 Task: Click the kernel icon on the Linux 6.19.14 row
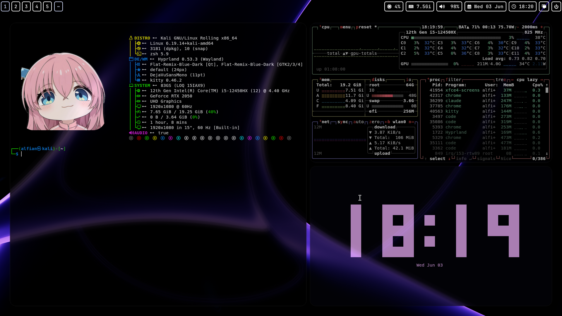139,43
